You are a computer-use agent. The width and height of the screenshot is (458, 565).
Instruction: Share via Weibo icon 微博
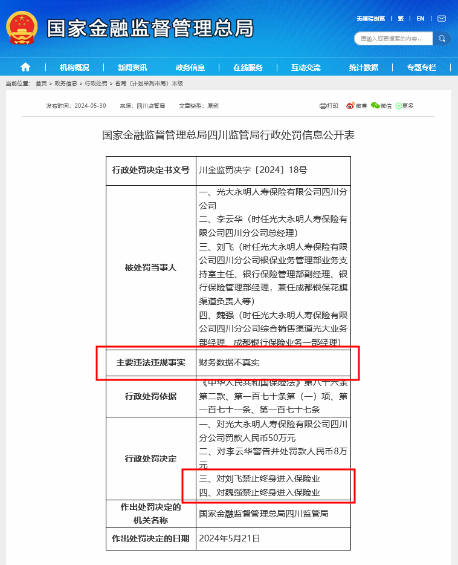tap(356, 106)
